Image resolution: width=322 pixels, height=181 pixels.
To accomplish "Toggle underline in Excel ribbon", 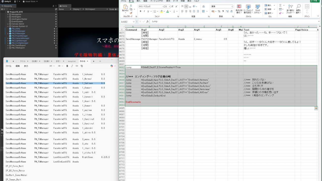I will (148, 11).
